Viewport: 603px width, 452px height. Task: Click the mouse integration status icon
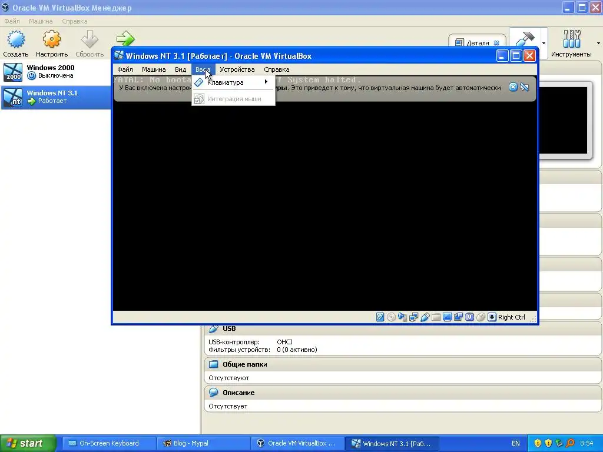(x=481, y=317)
